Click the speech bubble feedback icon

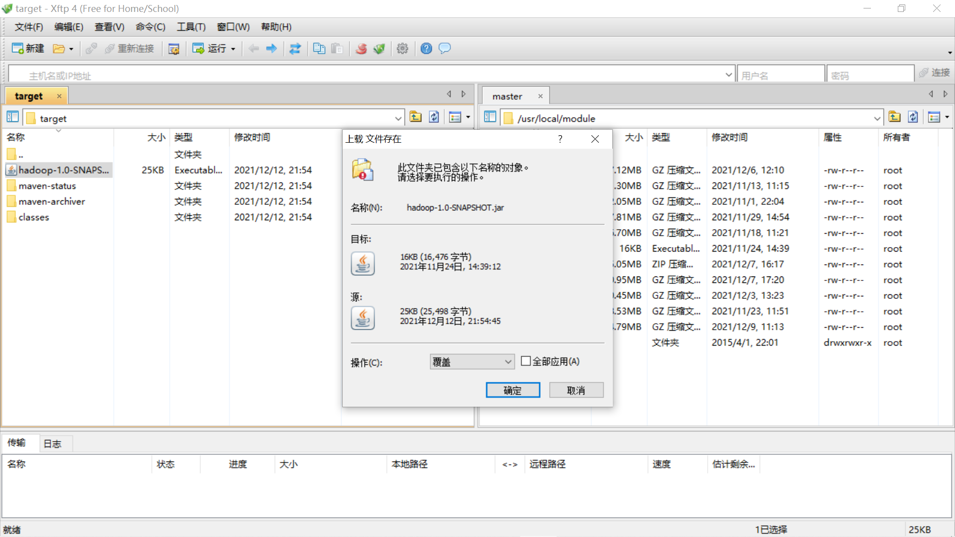pyautogui.click(x=445, y=48)
